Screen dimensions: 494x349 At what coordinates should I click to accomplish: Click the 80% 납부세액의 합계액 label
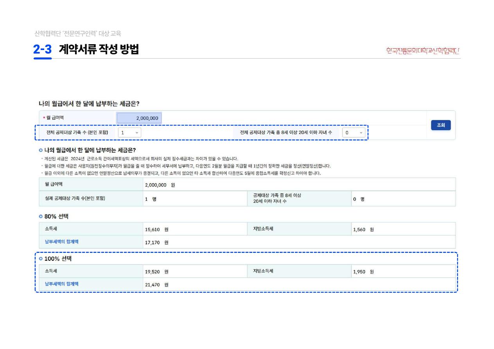coord(62,242)
